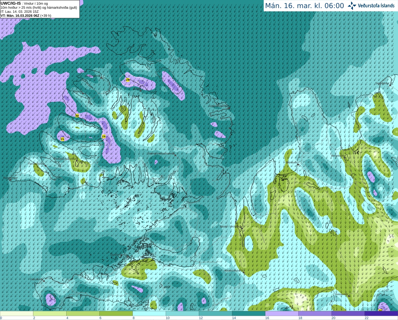Click the timestamp Mán. 16. mar. kl. 06:00
This screenshot has height=320, width=398.
[304, 6]
